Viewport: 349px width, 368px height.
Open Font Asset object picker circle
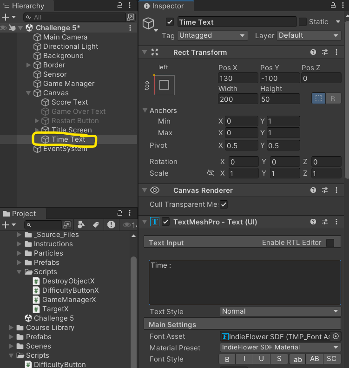click(336, 336)
